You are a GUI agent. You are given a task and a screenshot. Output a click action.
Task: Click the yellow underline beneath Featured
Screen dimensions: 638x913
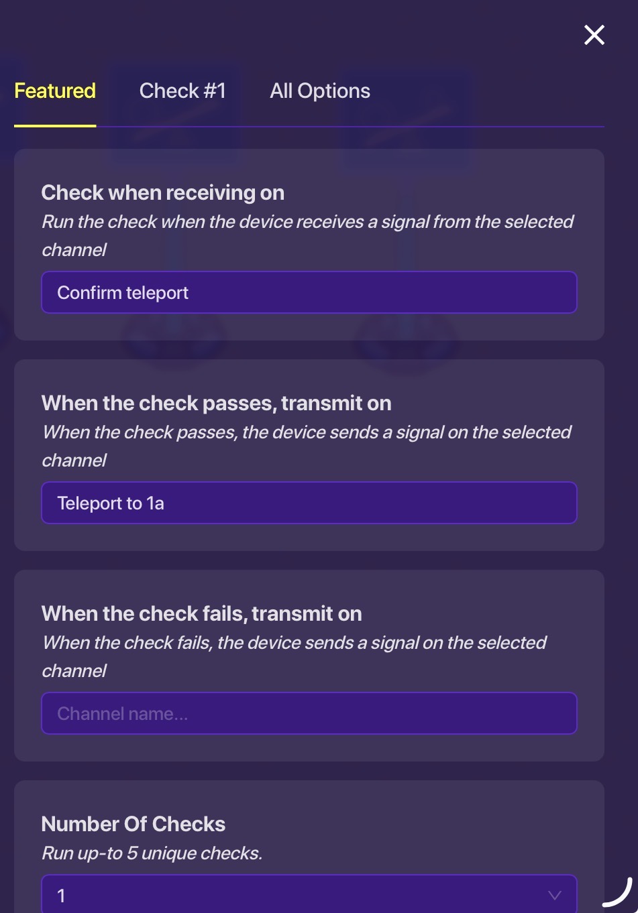click(x=55, y=125)
